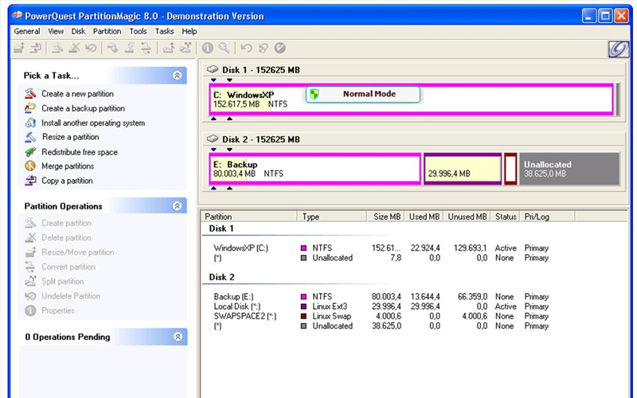Sort by the Unused MB column header

(x=467, y=217)
